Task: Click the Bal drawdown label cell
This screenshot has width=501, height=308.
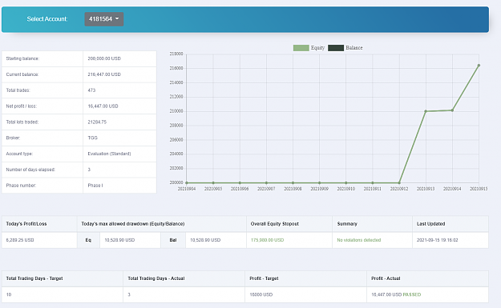Action: click(173, 240)
